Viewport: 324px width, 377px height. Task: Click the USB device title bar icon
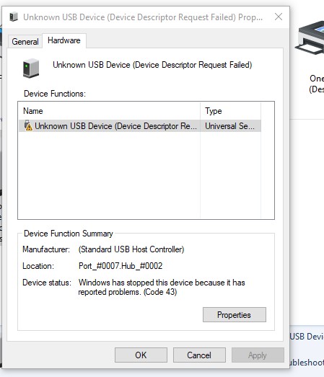pos(14,17)
